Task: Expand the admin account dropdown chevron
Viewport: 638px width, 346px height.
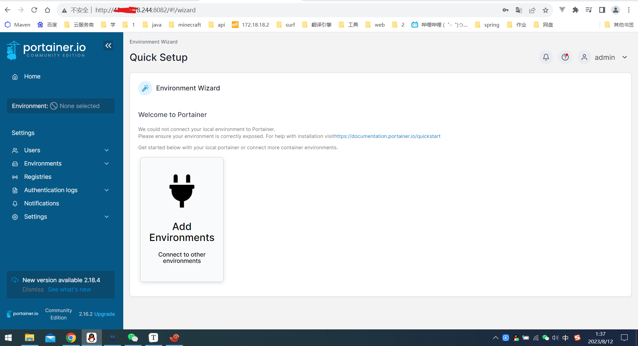Action: (625, 57)
